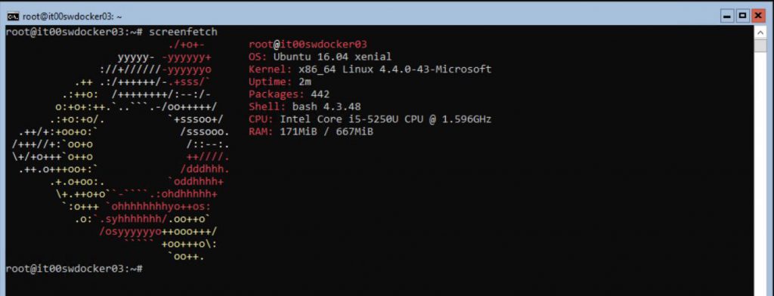Click the Packages: 442 line
Image resolution: width=774 pixels, height=296 pixels.
(289, 94)
